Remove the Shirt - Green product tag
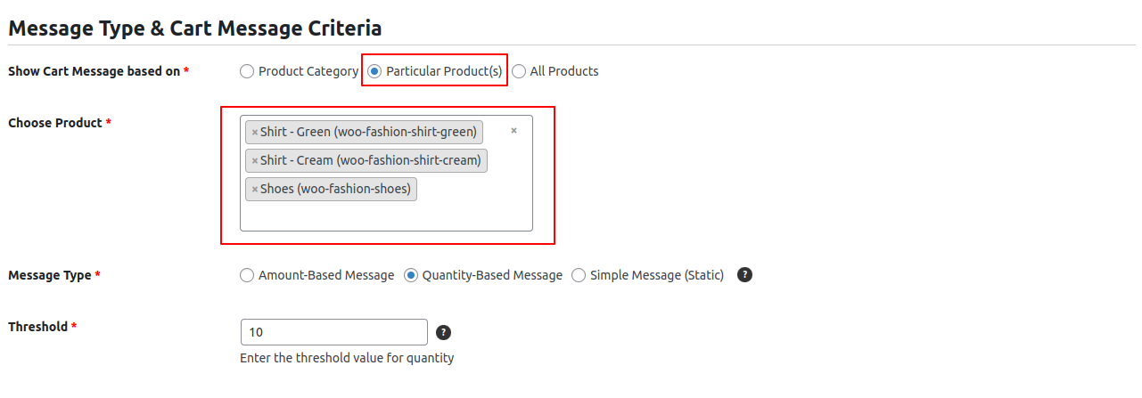 [255, 133]
